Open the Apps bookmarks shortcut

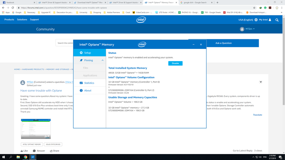tap(6, 13)
